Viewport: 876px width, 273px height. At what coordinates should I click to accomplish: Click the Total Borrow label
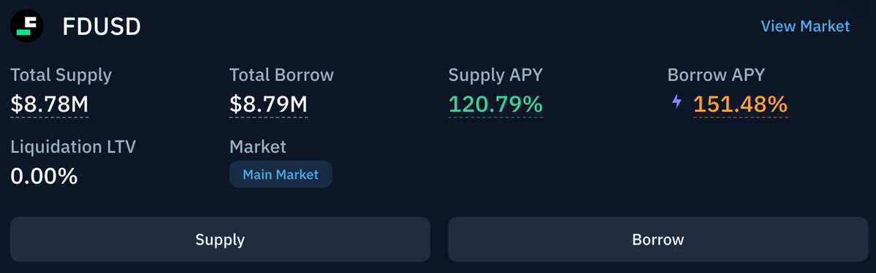click(x=281, y=74)
